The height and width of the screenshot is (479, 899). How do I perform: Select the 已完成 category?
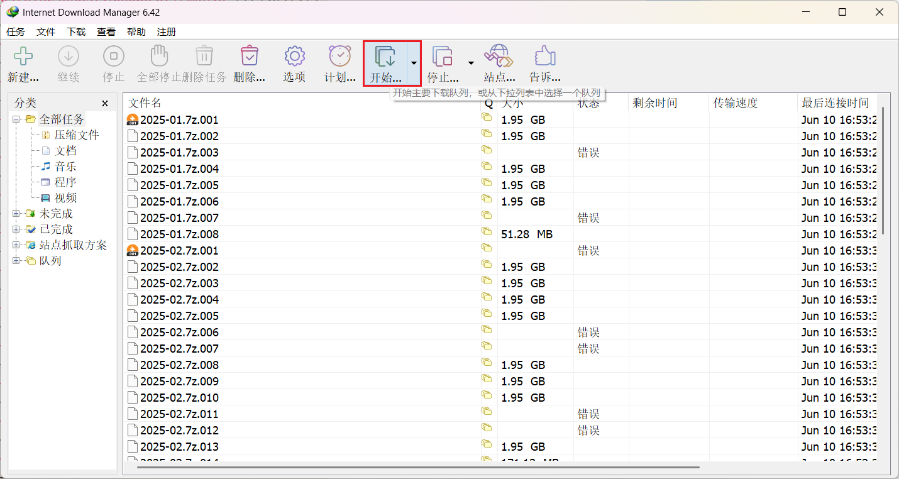pyautogui.click(x=56, y=229)
